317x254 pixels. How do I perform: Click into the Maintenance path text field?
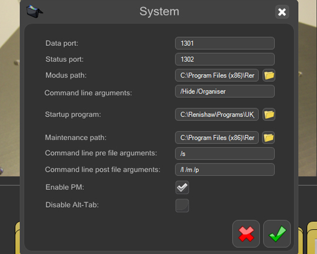click(217, 138)
